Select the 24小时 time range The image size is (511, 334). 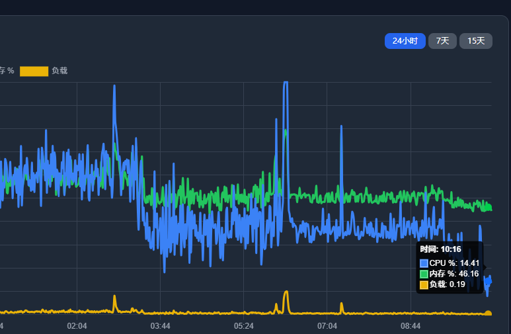pos(405,41)
